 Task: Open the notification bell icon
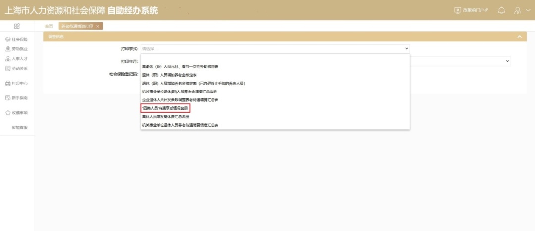[501, 10]
